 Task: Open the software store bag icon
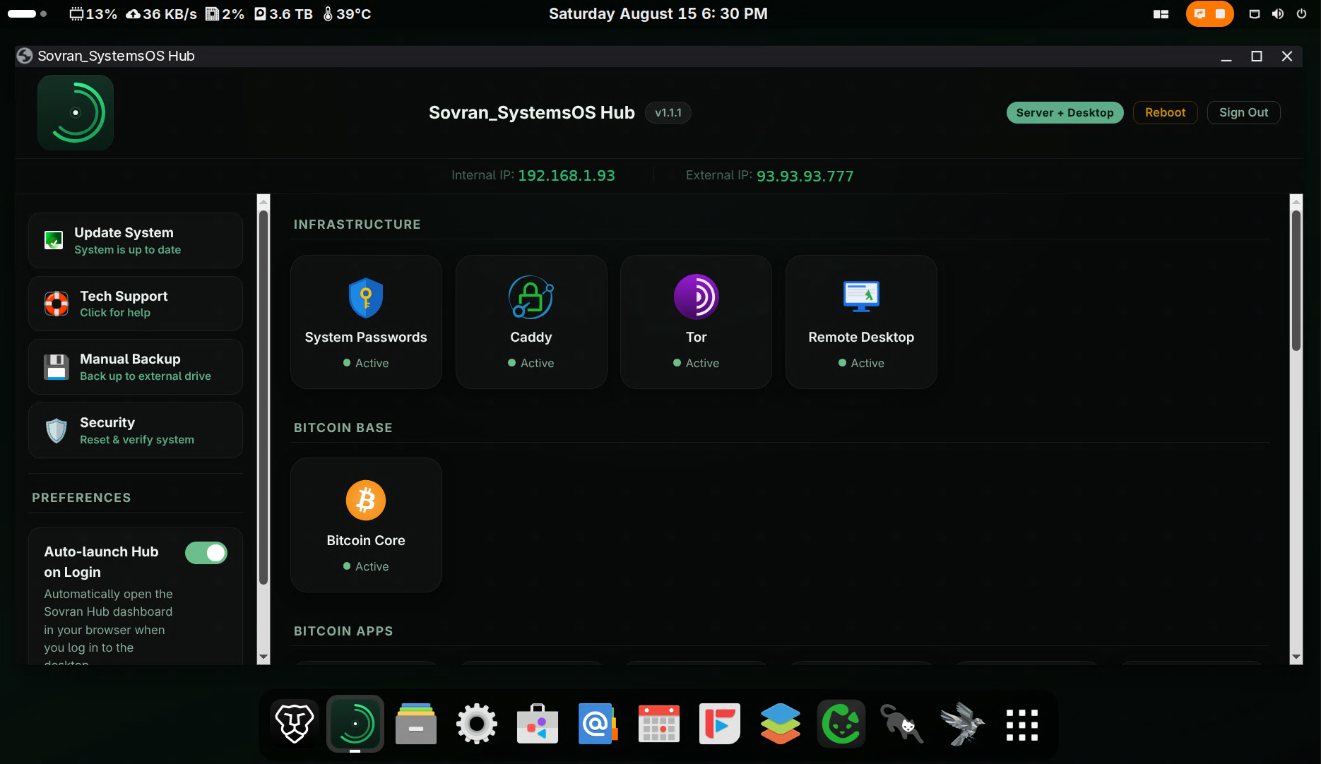click(x=538, y=724)
